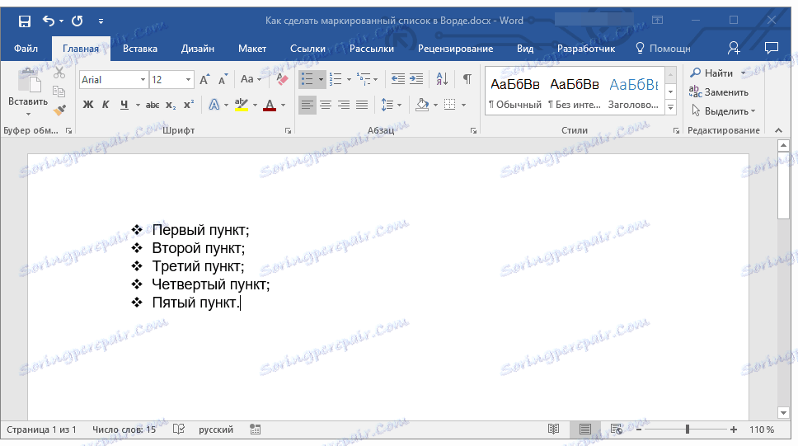798x446 pixels.
Task: Apply a numbered list
Action: 336,79
